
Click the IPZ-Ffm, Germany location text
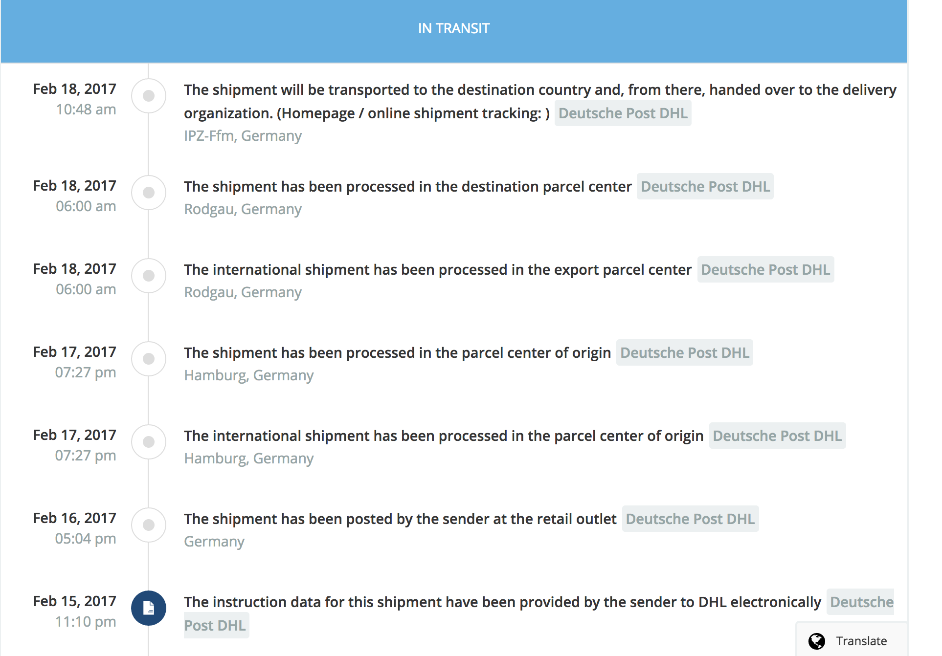243,136
